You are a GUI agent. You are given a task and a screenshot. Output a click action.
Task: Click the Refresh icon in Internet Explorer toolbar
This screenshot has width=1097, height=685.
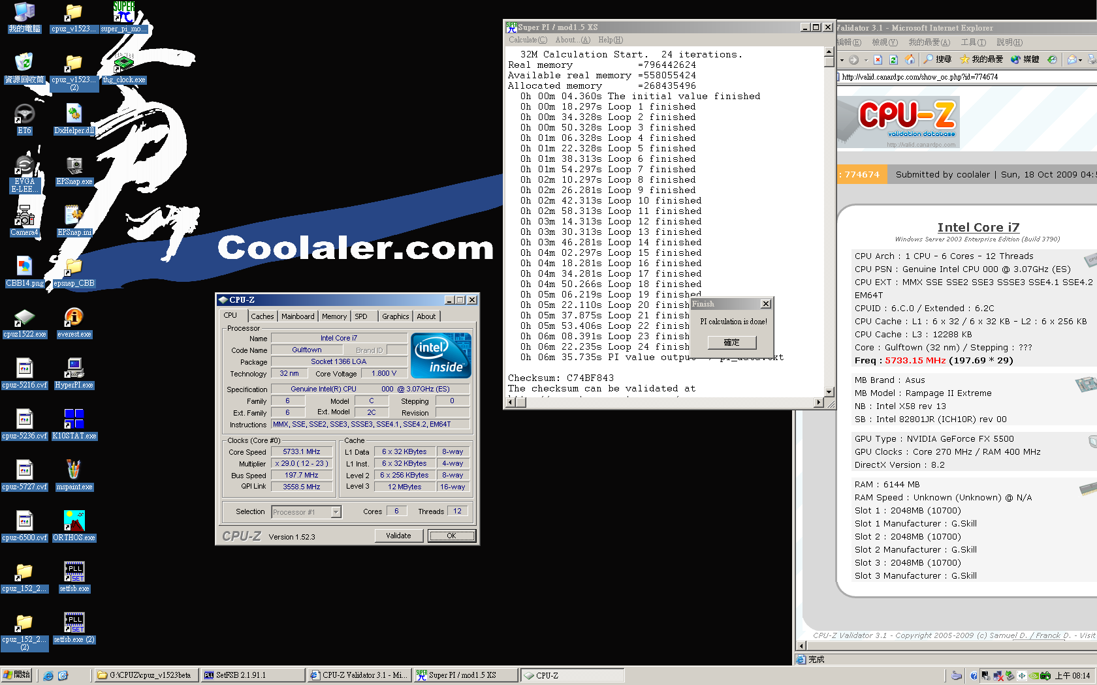(x=893, y=59)
